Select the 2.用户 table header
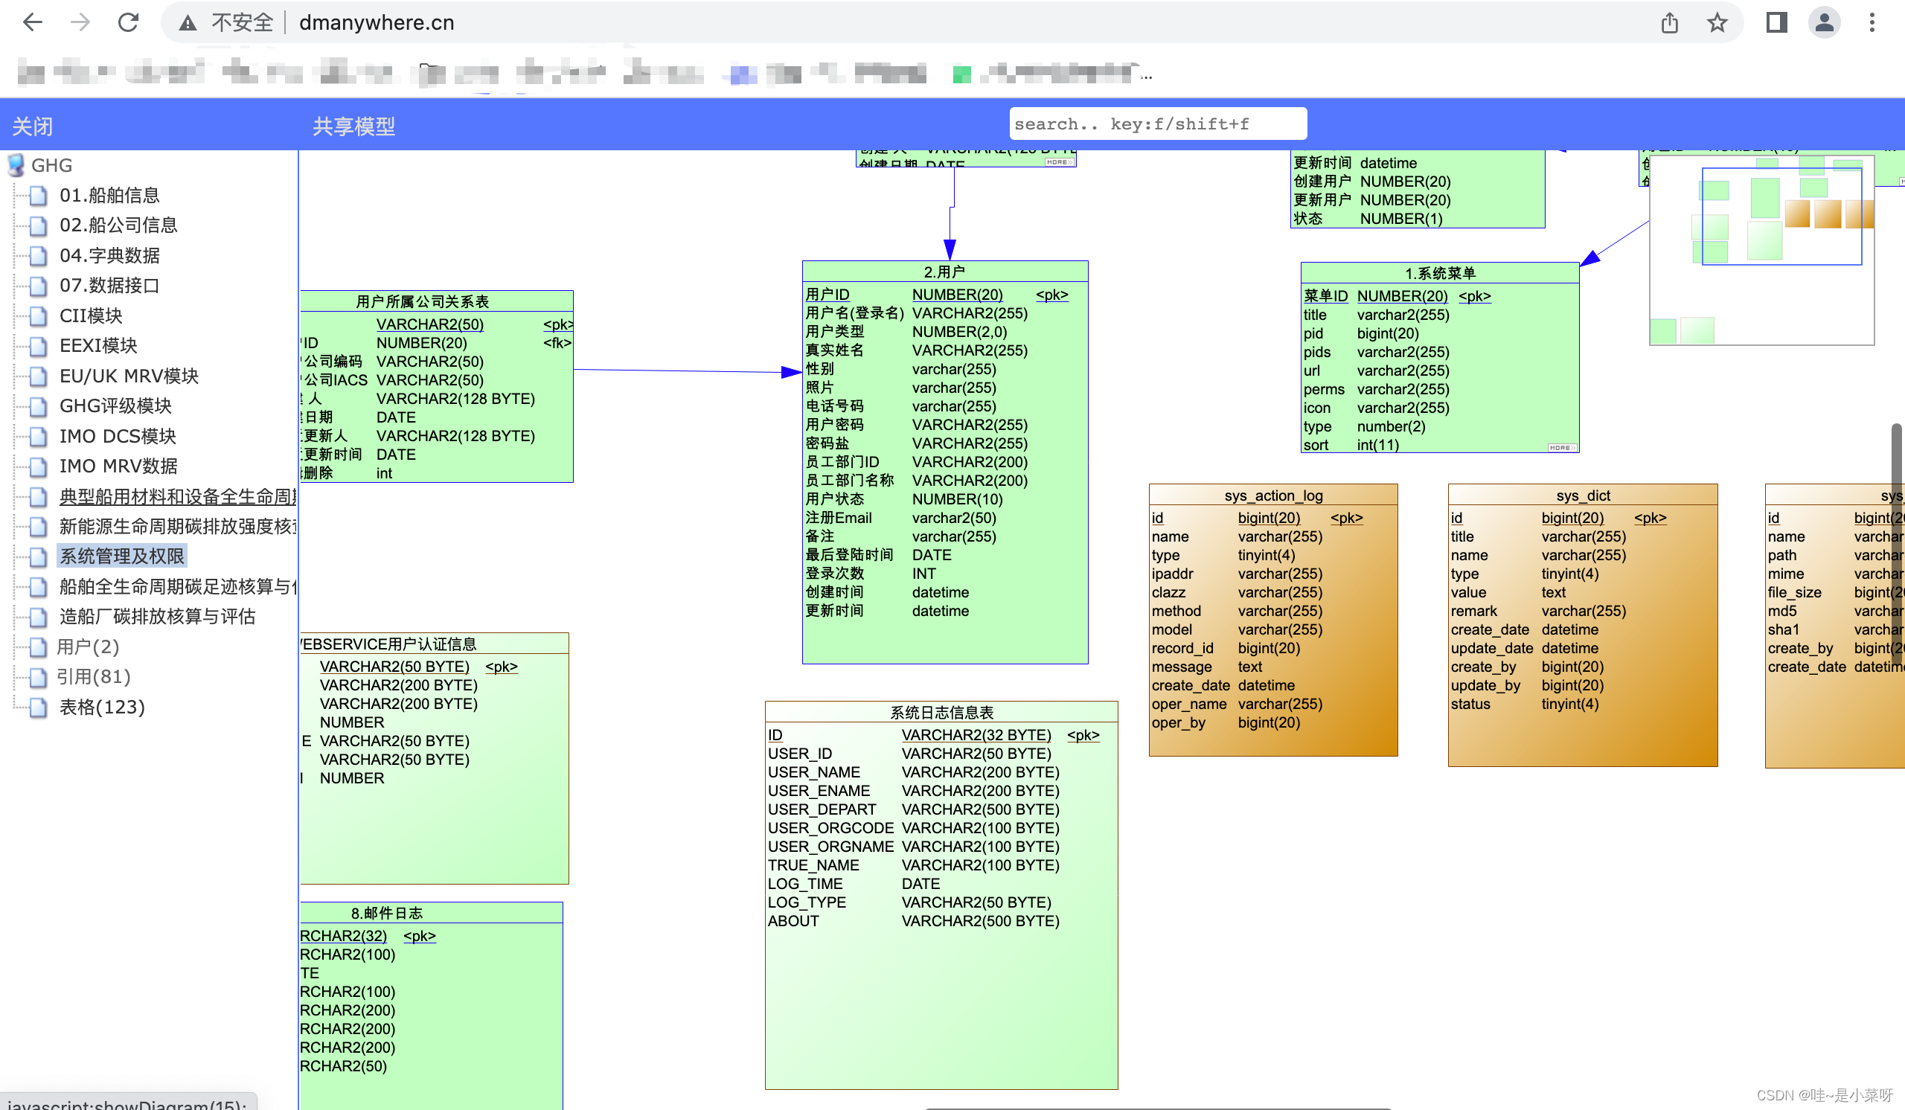Viewport: 1905px width, 1110px height. [944, 272]
